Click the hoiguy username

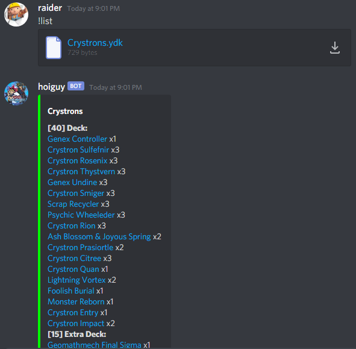(x=52, y=87)
